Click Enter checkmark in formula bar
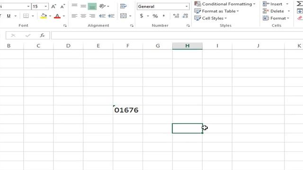Screen dimensions: 303x170 [28, 35]
